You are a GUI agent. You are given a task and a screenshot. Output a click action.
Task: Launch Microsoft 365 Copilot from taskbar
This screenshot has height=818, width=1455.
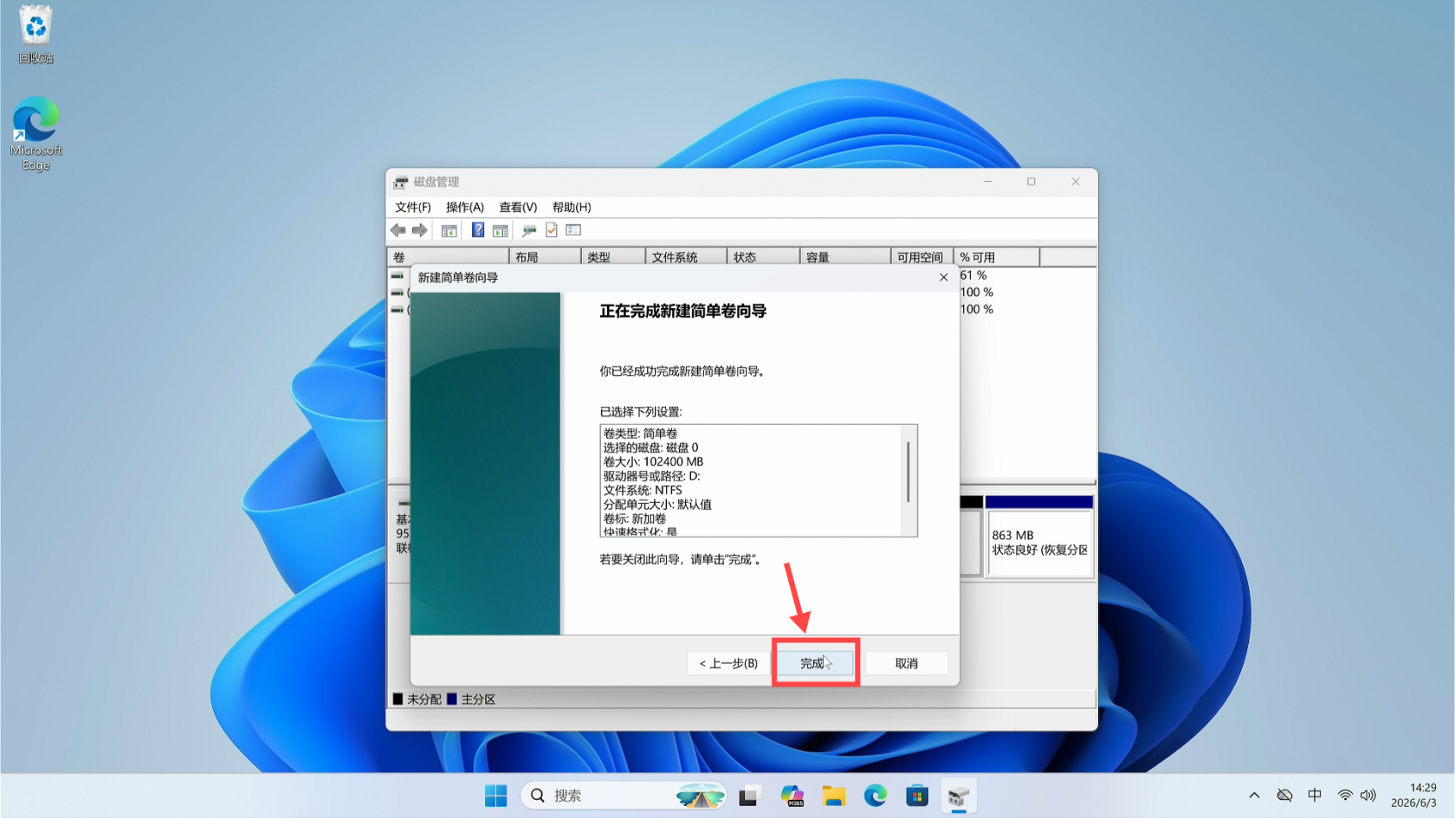point(792,795)
